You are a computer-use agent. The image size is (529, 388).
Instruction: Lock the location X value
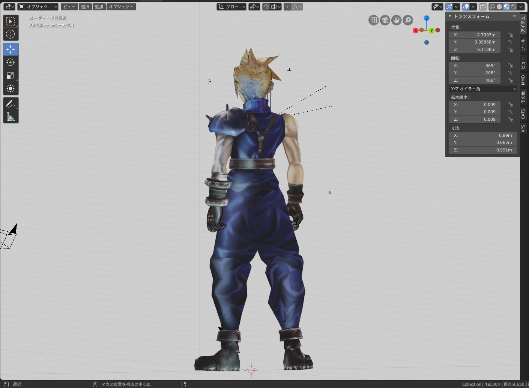pos(511,35)
